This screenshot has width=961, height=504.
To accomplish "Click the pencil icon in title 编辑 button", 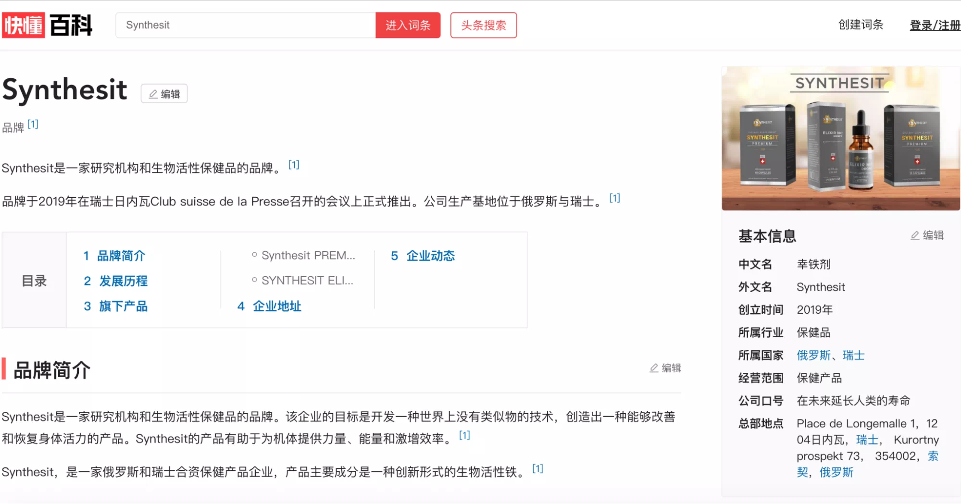I will click(153, 94).
